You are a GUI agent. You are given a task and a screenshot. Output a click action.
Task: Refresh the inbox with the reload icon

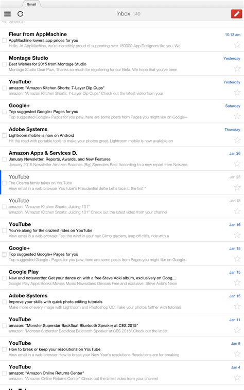[21, 14]
